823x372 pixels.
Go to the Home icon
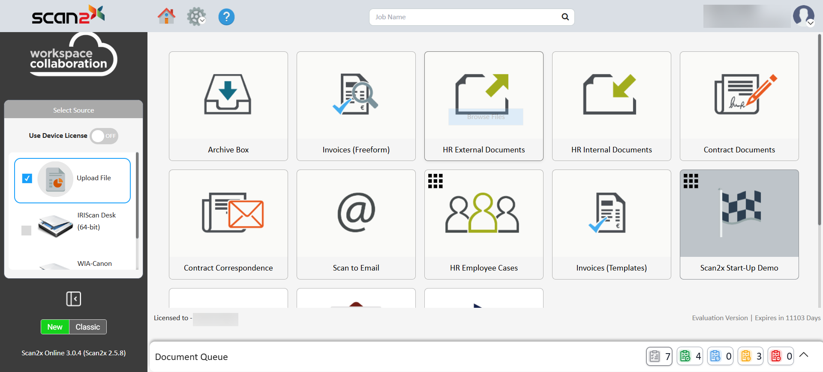tap(166, 17)
